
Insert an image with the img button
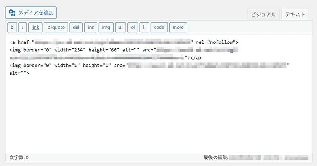tap(106, 27)
